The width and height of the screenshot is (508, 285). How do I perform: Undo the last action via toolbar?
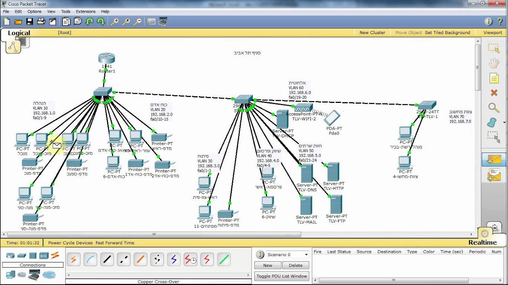click(x=89, y=21)
